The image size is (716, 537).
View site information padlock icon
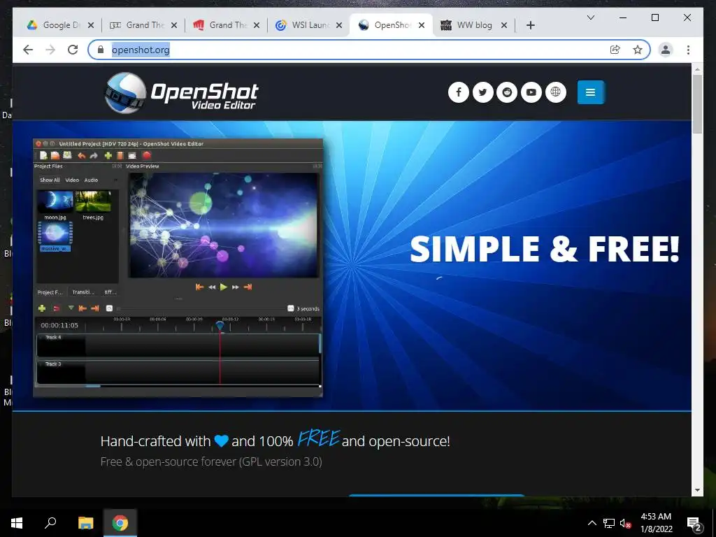[101, 50]
